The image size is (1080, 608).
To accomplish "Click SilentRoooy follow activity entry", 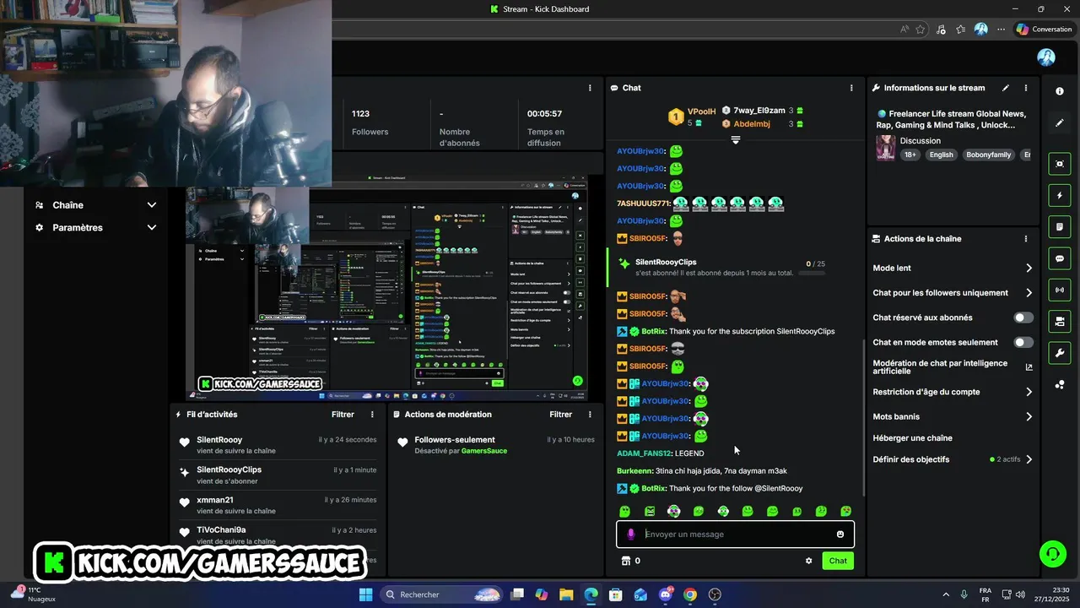I will pyautogui.click(x=278, y=445).
